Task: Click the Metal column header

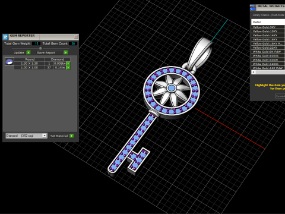Action: (268, 22)
